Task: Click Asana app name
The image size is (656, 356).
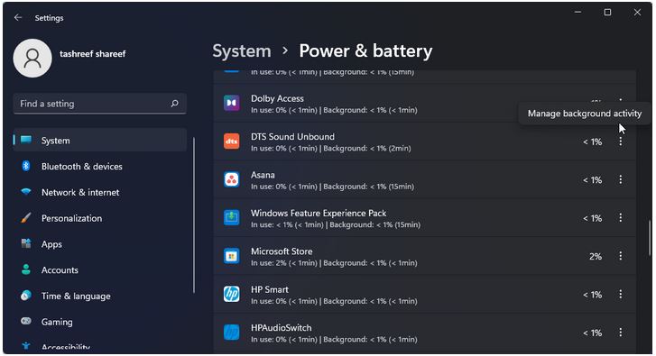Action: [263, 175]
